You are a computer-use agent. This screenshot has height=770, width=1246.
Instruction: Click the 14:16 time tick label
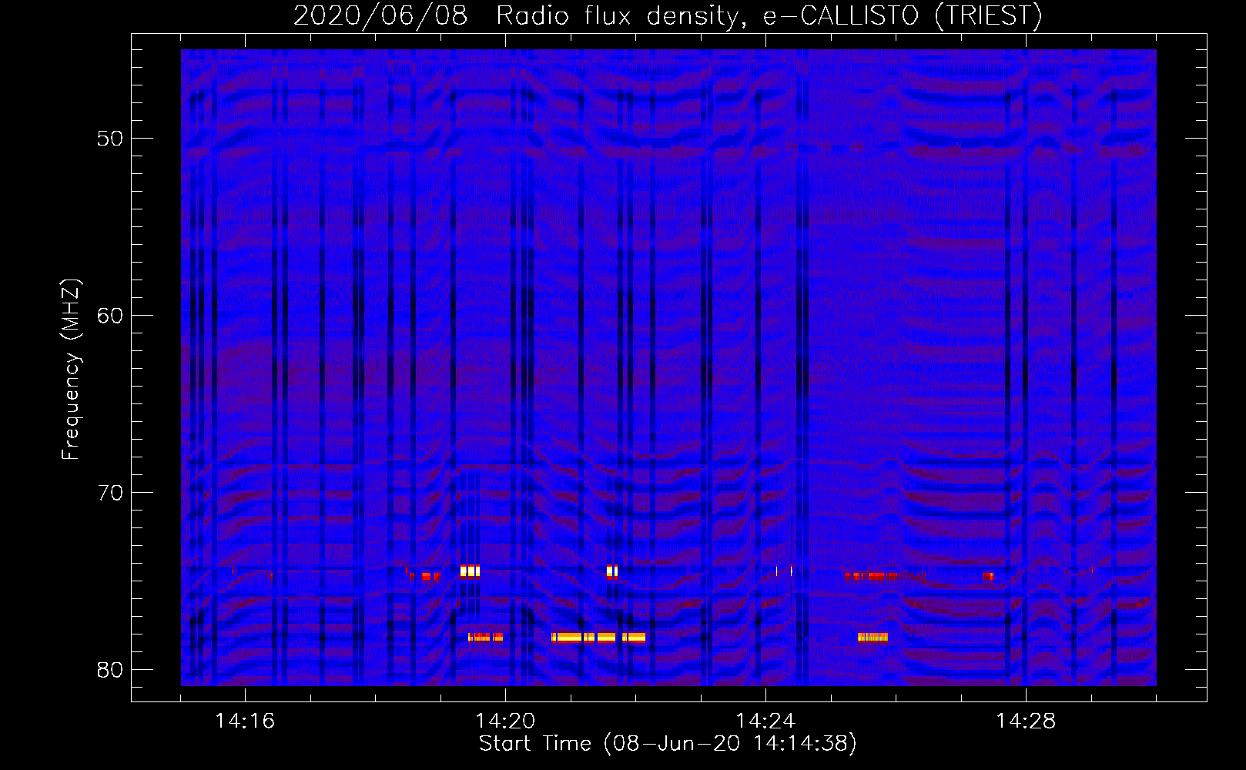(x=245, y=721)
